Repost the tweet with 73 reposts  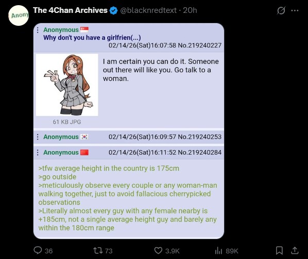tap(98, 251)
